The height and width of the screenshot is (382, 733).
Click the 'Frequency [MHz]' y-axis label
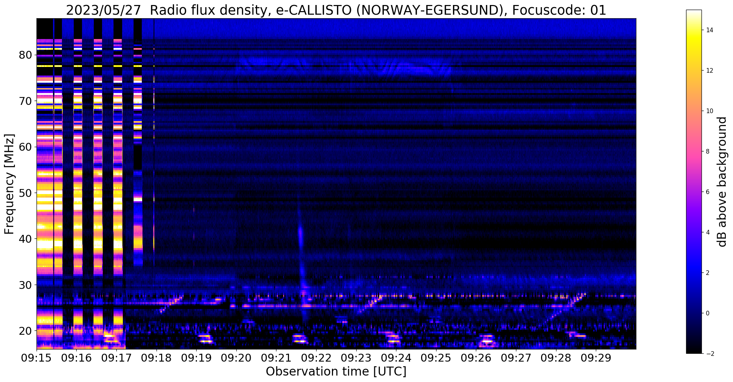[10, 184]
